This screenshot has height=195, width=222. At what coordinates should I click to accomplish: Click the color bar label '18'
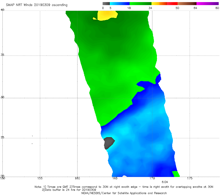point(129,8)
